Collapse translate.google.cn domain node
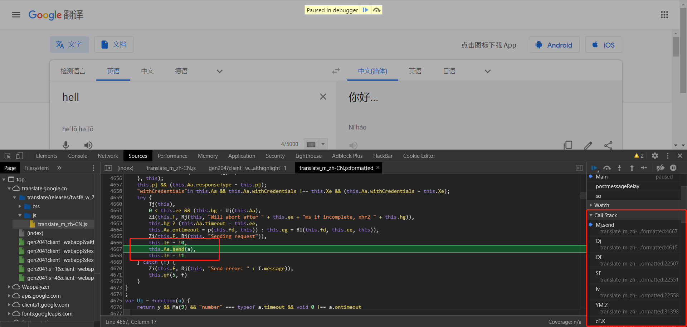Image resolution: width=687 pixels, height=327 pixels. 9,189
